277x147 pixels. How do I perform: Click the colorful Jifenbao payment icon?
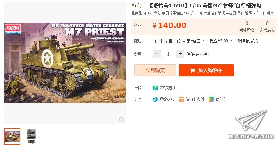[211, 99]
